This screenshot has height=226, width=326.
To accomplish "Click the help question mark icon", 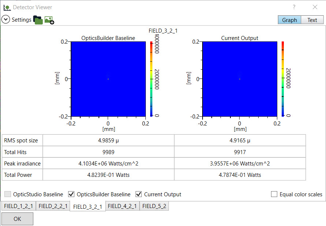I will pyautogui.click(x=294, y=7).
